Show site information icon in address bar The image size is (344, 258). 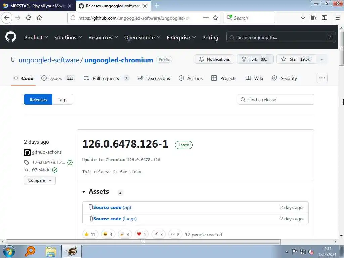pyautogui.click(x=73, y=18)
